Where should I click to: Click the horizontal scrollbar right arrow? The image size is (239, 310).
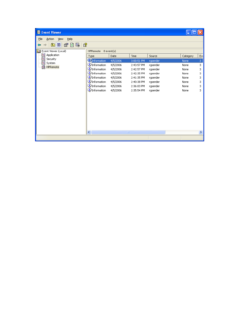pyautogui.click(x=201, y=132)
